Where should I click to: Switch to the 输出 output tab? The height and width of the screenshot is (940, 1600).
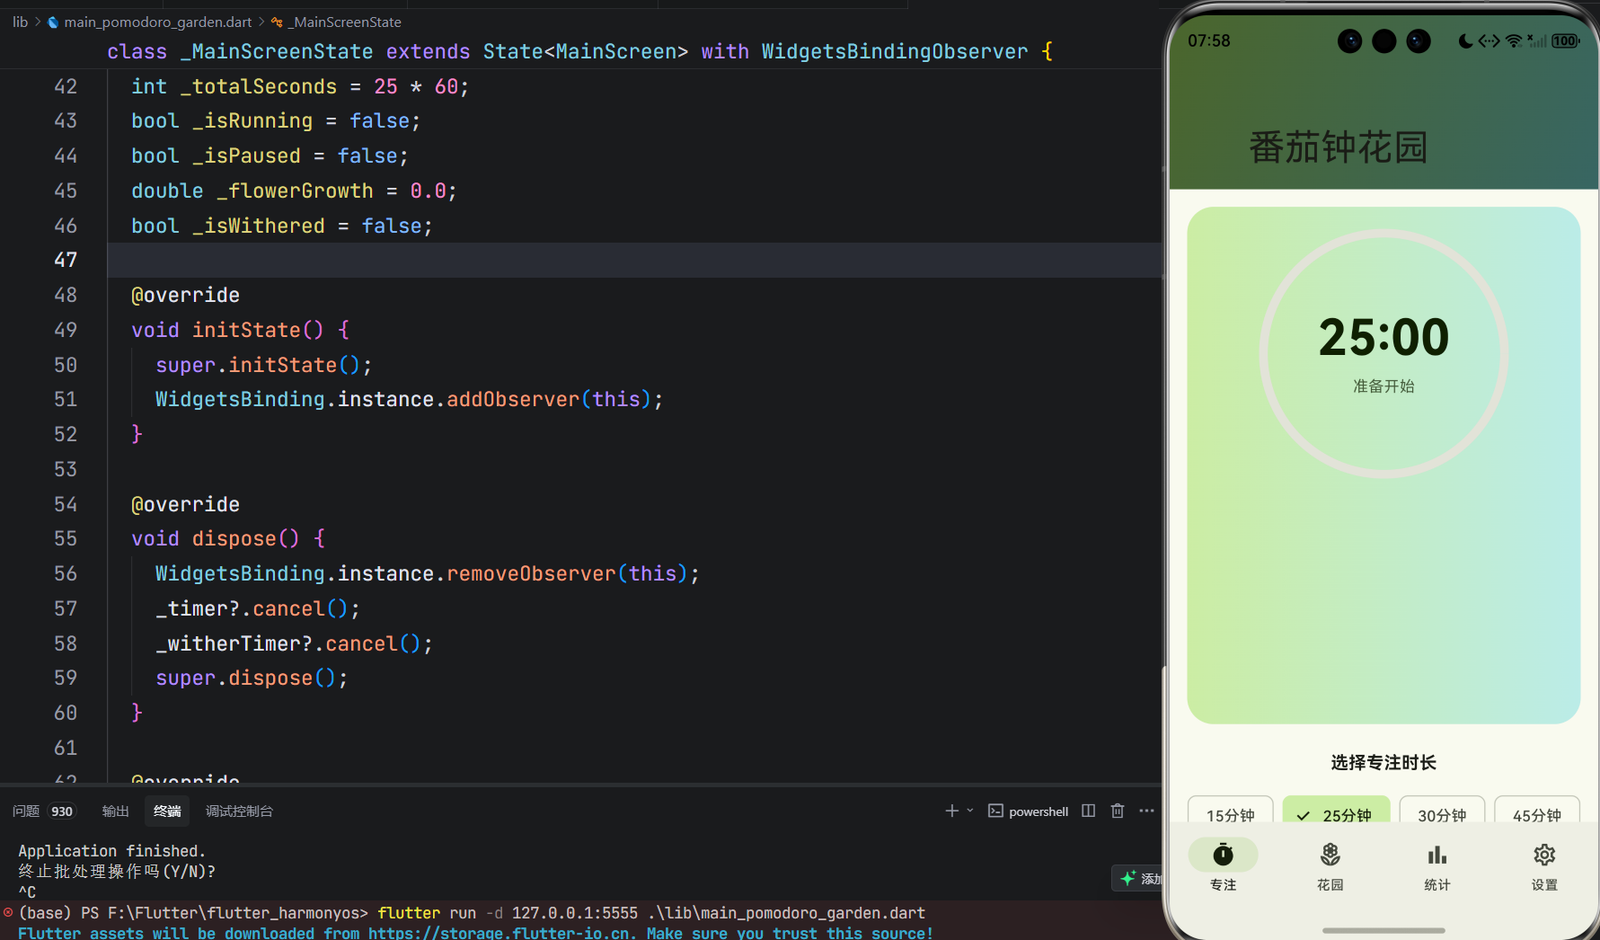click(116, 811)
